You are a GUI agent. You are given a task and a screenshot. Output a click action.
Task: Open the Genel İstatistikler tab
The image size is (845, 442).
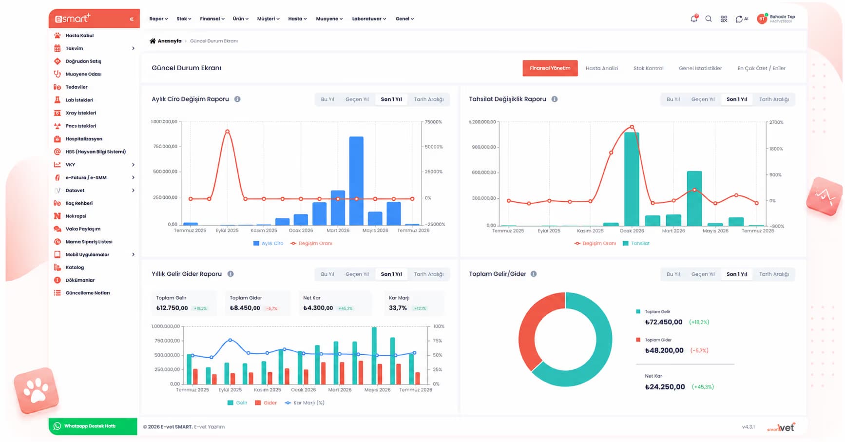[700, 68]
